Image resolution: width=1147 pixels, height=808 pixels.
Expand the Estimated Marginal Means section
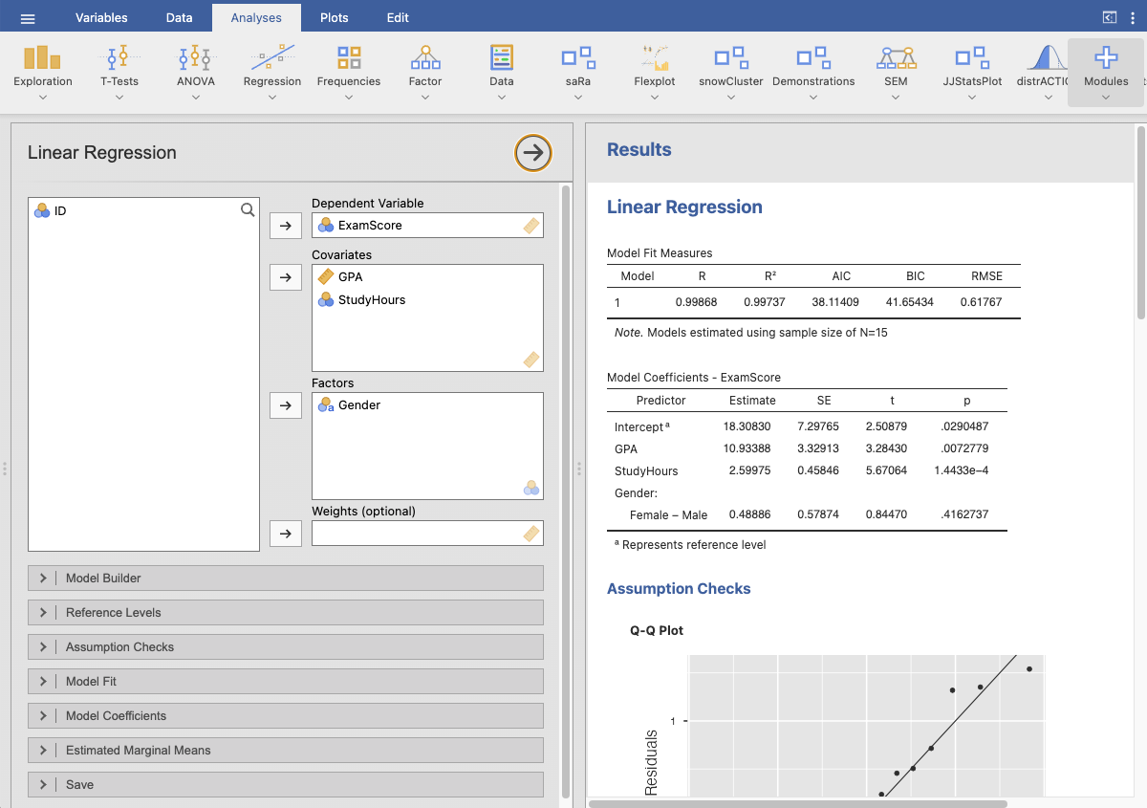[x=286, y=751]
